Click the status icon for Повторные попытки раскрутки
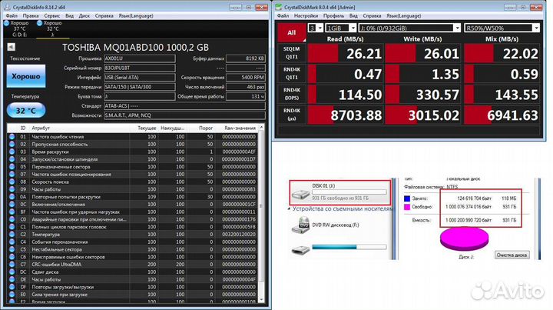The image size is (553, 310). click(x=12, y=197)
